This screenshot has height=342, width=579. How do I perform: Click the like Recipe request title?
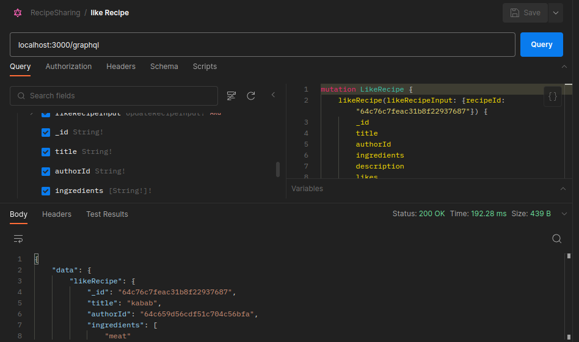[x=110, y=13]
